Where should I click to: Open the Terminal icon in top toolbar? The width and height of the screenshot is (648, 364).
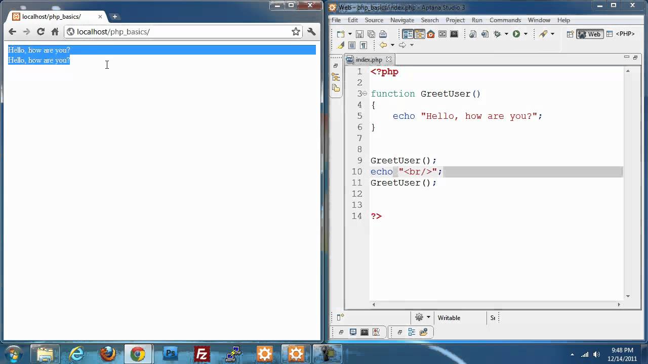tap(454, 34)
